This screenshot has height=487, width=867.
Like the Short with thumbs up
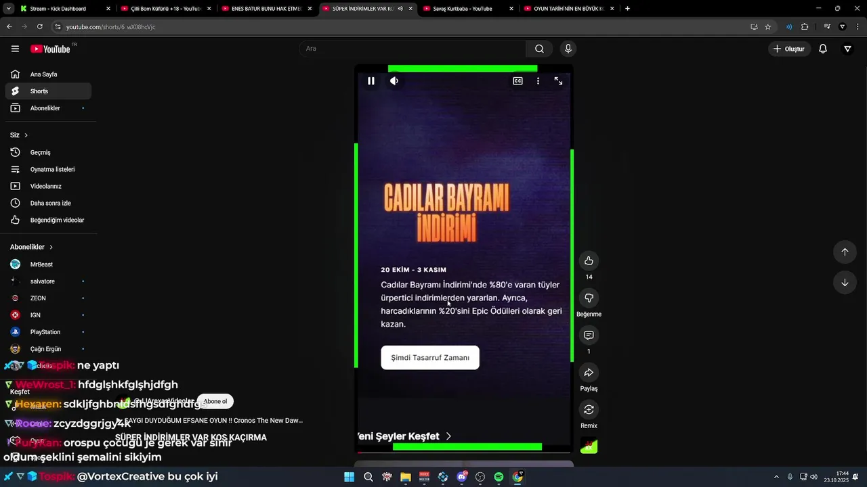589,261
